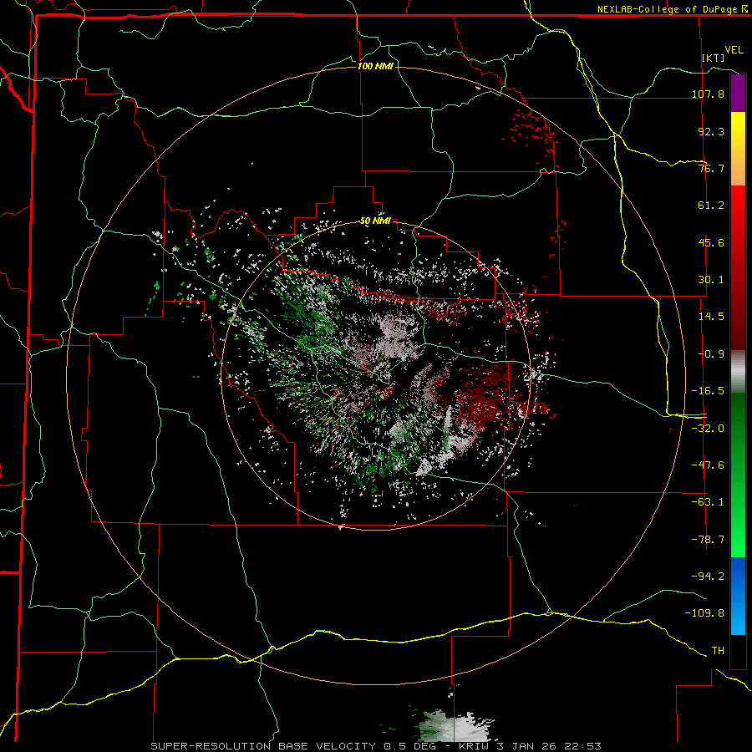This screenshot has width=752, height=752.
Task: Click the [KT] units label
Action: (x=714, y=58)
